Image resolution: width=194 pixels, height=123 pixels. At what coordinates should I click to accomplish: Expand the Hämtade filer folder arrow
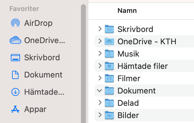[x=99, y=66]
